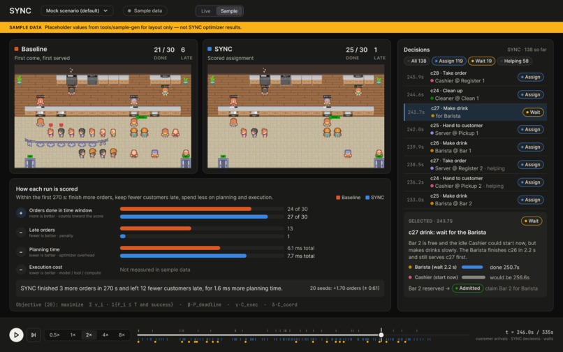Click minus icon beside Late orders
The image size is (563, 352).
coord(21,233)
